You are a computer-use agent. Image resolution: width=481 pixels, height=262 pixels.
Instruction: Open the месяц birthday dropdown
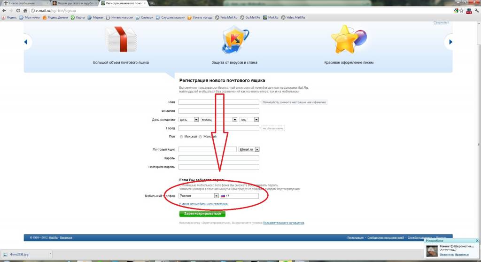coord(219,120)
